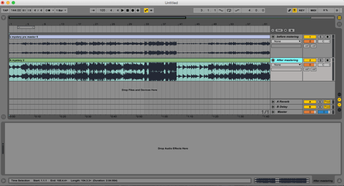The image size is (344, 186).
Task: Enable KEY map mode
Action: (x=302, y=10)
